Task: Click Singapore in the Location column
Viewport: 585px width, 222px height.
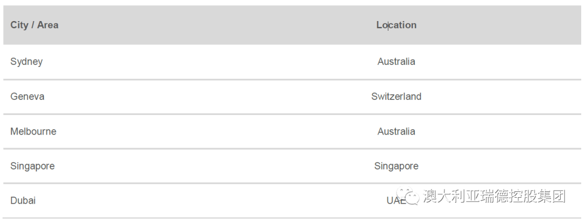Action: click(x=396, y=166)
